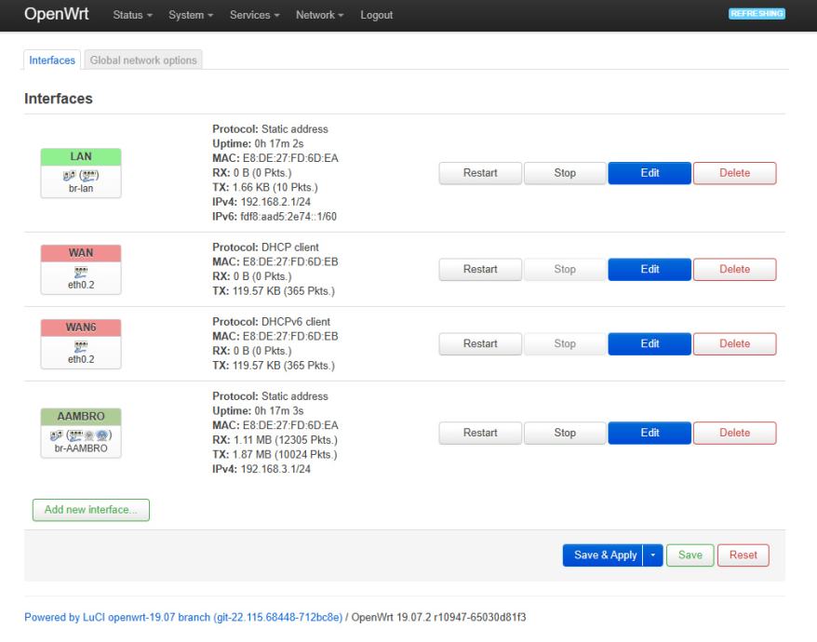Stop the AAMBRO interface
This screenshot has height=642, width=817.
[x=565, y=433]
